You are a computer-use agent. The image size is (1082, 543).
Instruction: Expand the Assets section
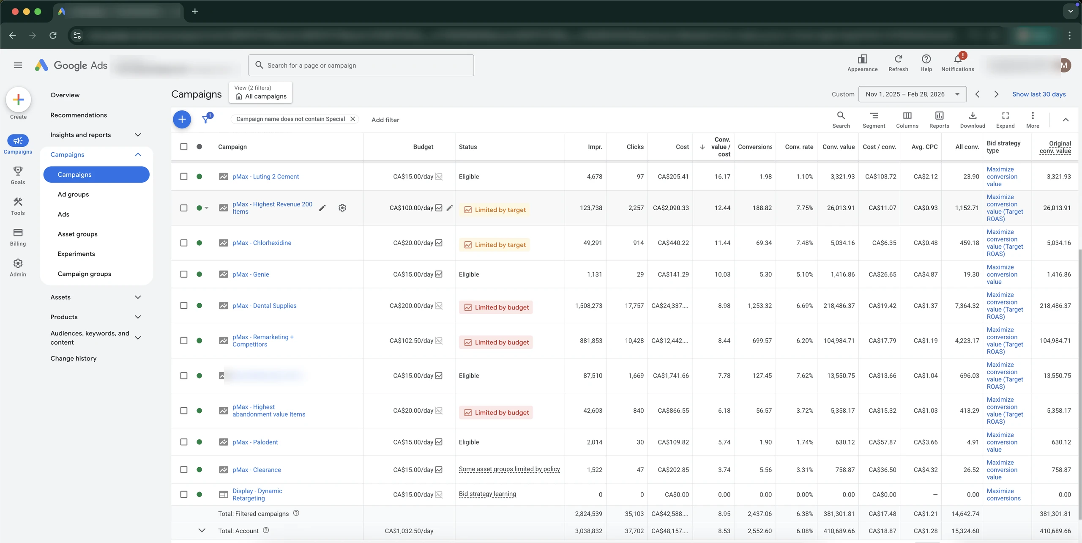(x=138, y=297)
